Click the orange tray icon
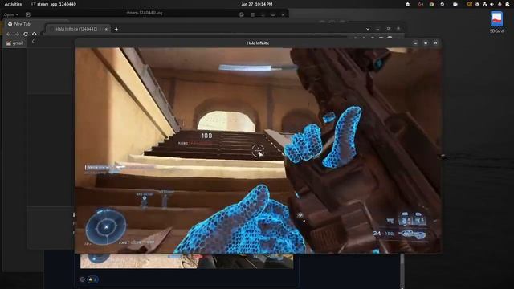The image size is (514, 289). 469,4
